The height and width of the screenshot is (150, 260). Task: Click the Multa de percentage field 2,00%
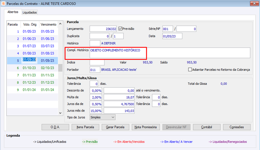(96, 97)
